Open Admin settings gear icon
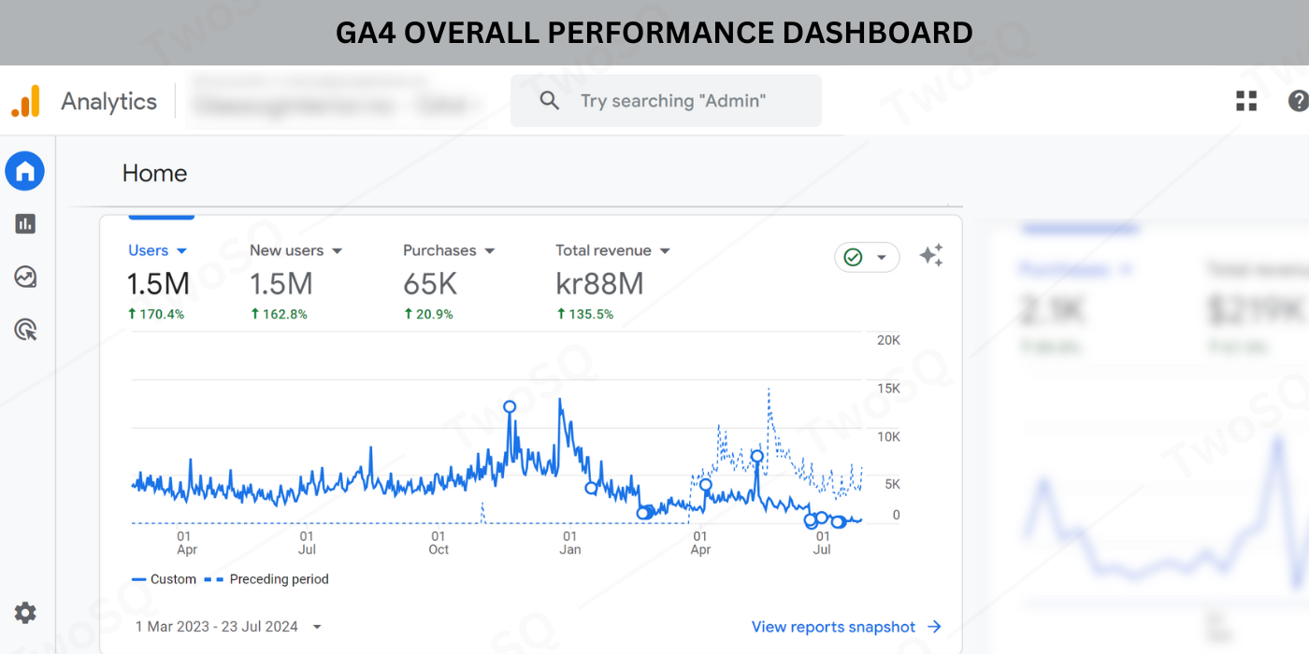This screenshot has width=1309, height=654. tap(25, 613)
